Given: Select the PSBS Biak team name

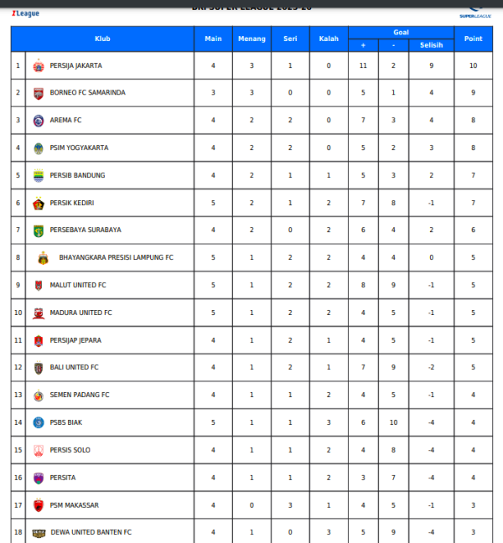Looking at the screenshot, I should (66, 422).
